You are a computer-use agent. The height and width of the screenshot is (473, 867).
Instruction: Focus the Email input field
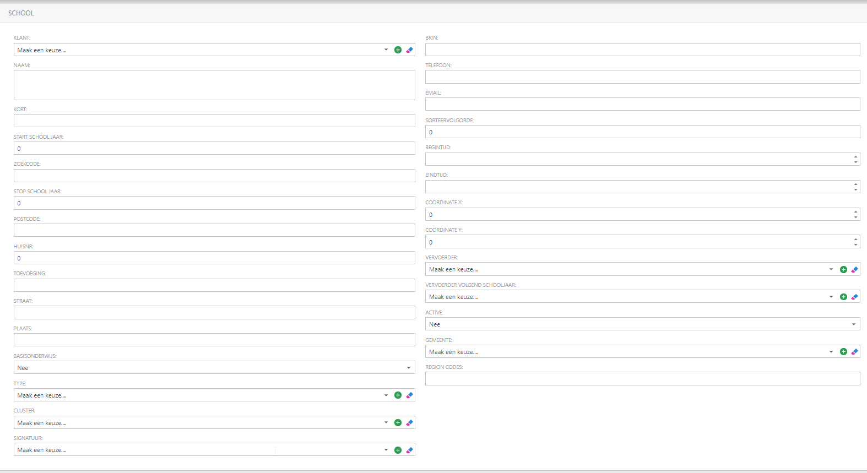tap(642, 104)
